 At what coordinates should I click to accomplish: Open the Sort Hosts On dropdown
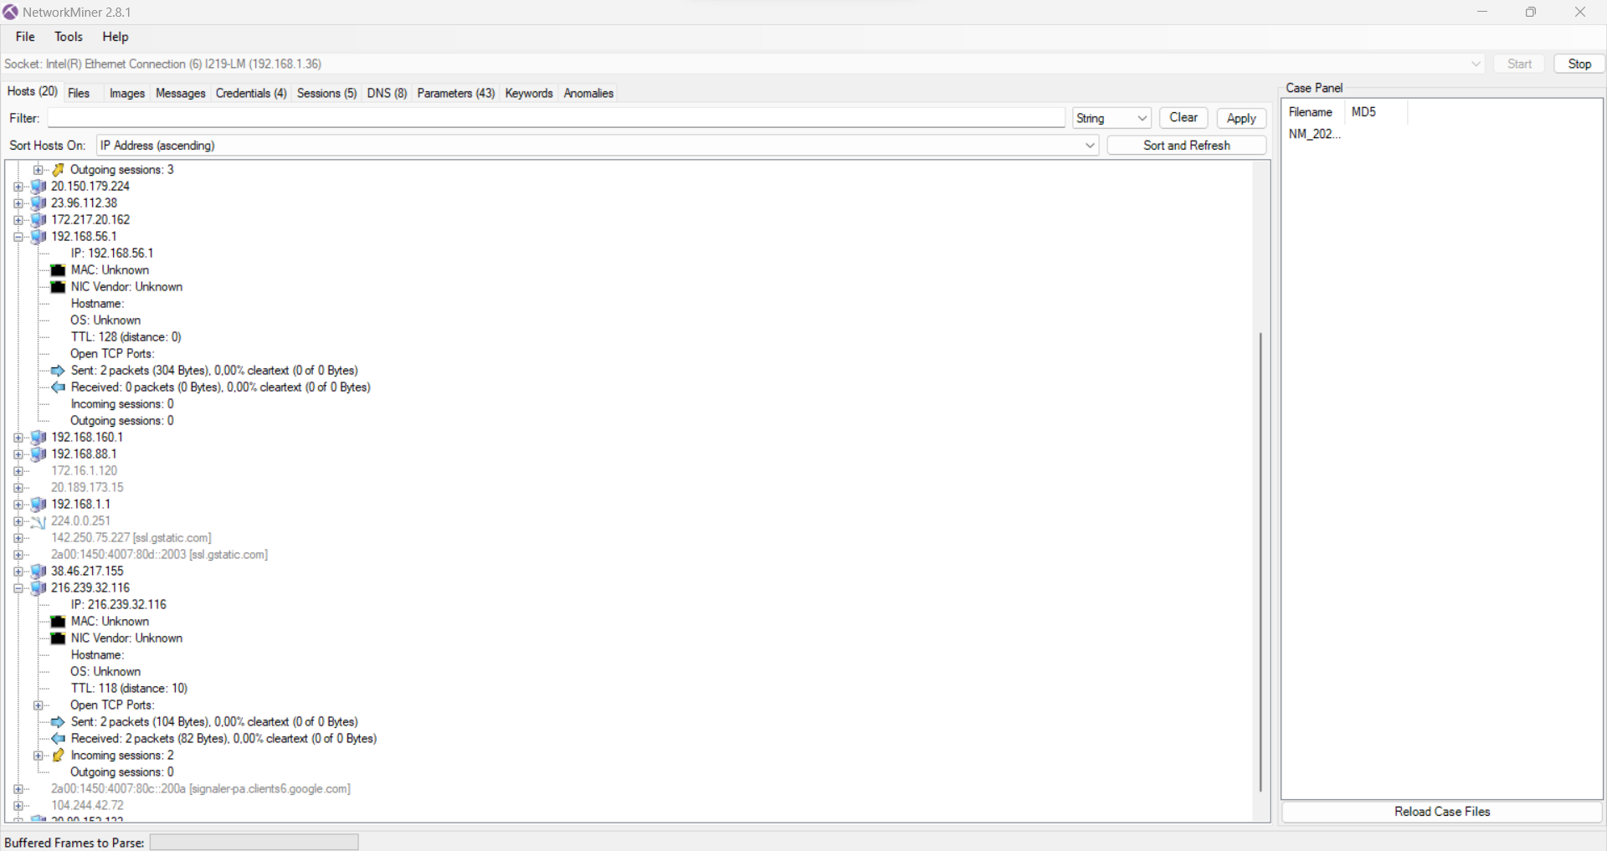[x=1089, y=146]
